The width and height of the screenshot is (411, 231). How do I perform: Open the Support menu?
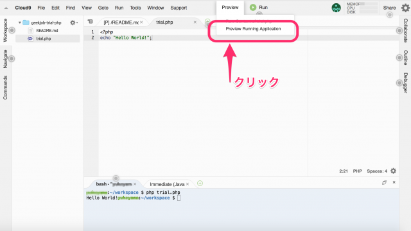pyautogui.click(x=179, y=8)
